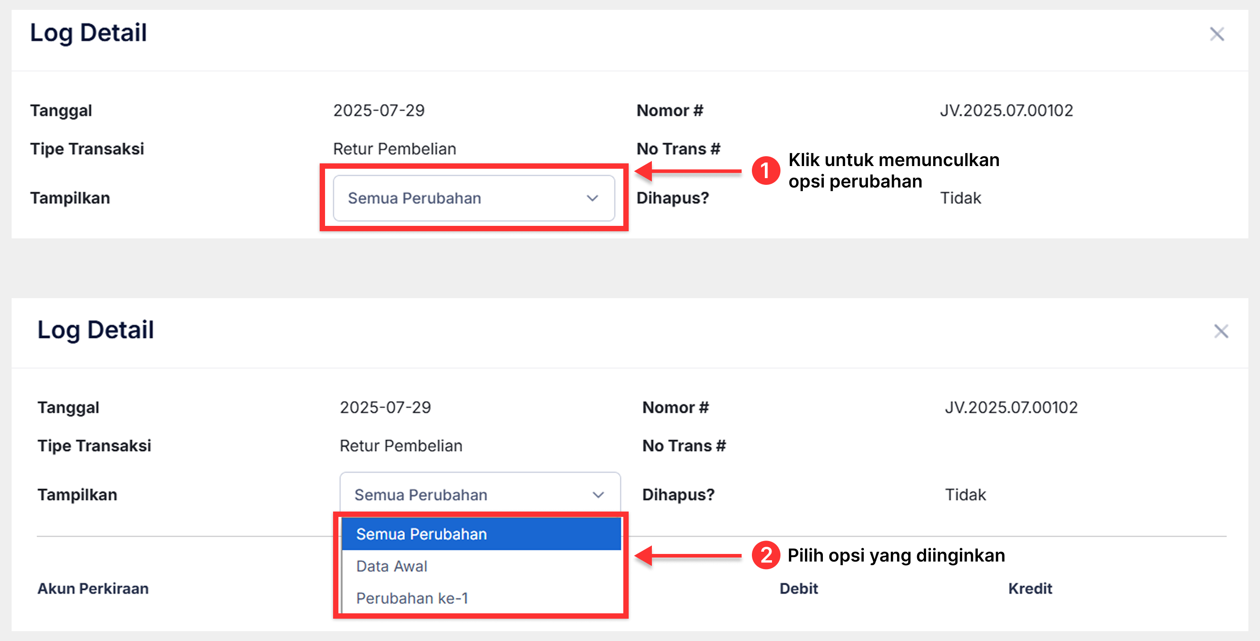This screenshot has width=1260, height=641.
Task: Click chevron arrow in bottom Tampilkan dropdown
Action: pos(598,495)
